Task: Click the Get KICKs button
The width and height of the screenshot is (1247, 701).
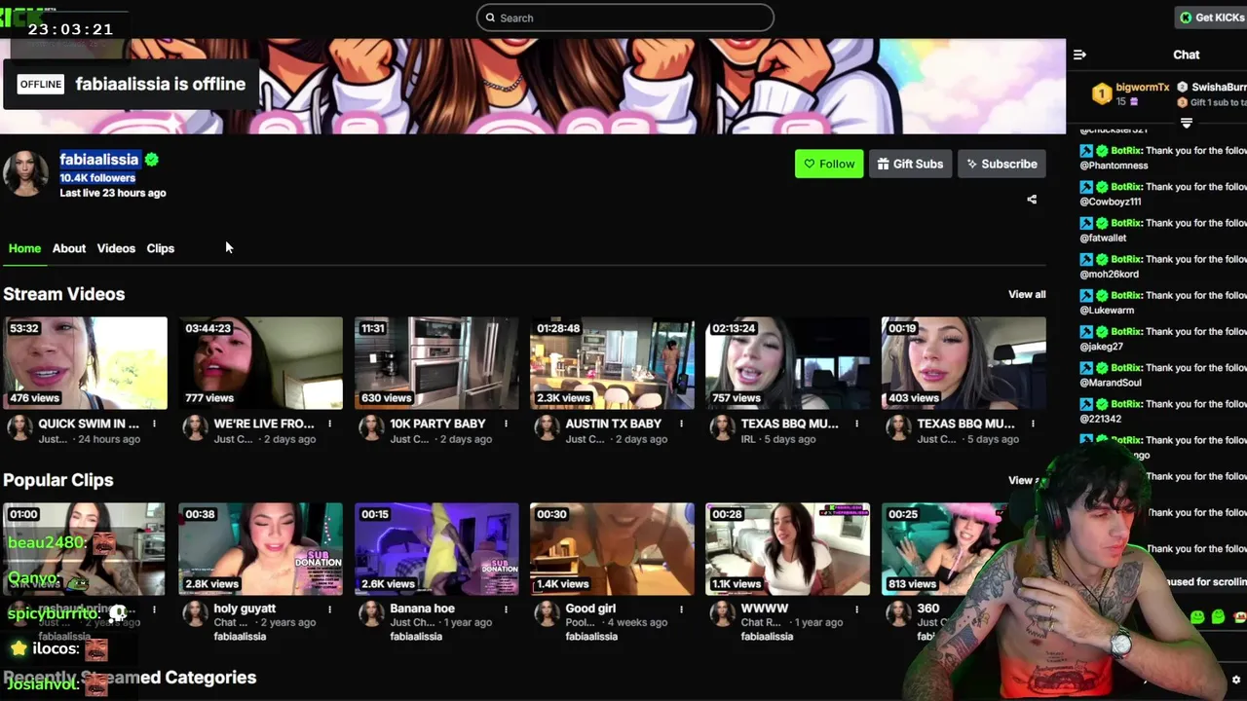Action: (1210, 18)
